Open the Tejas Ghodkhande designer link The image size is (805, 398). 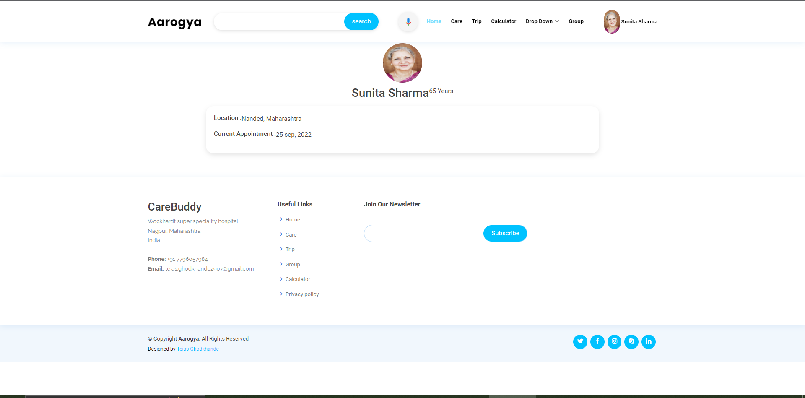(197, 349)
